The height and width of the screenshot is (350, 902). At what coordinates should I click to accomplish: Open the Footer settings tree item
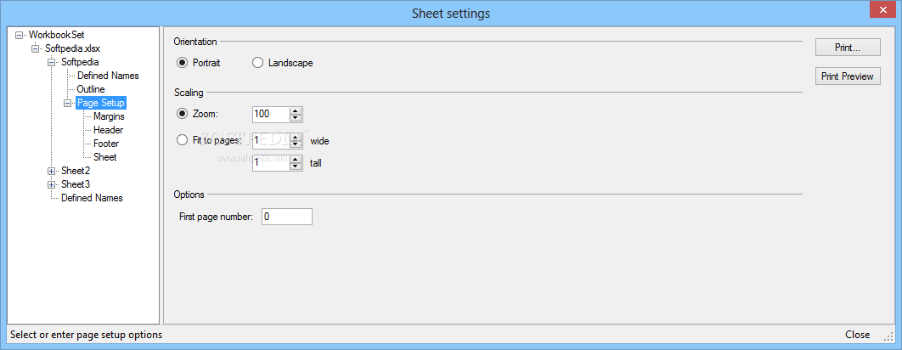[106, 144]
